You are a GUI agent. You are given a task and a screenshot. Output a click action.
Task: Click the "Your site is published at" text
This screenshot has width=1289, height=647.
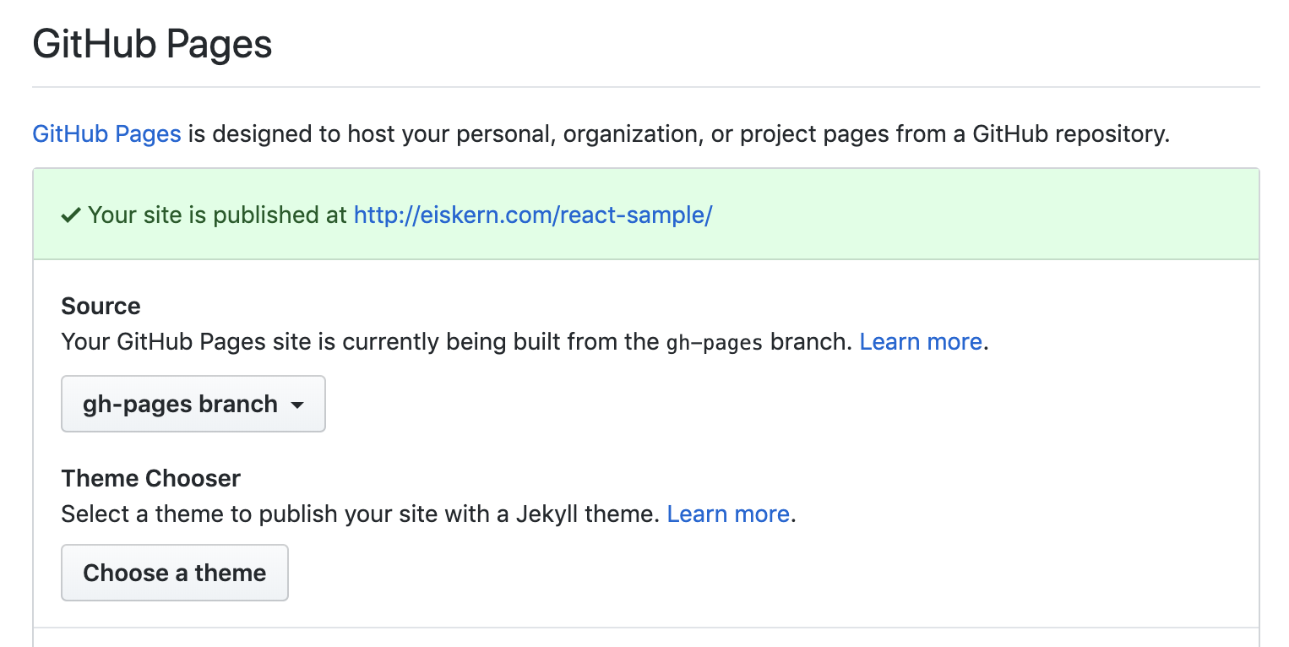217,215
